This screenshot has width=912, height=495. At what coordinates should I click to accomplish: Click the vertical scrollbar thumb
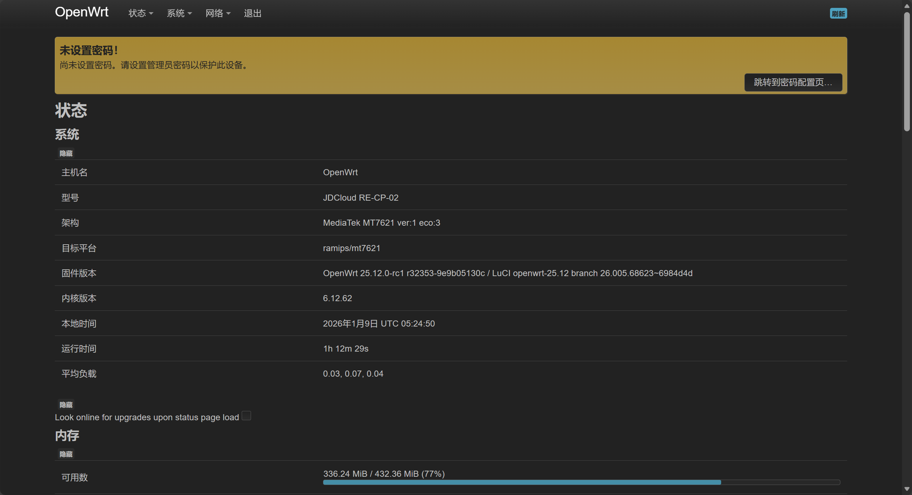coord(907,72)
